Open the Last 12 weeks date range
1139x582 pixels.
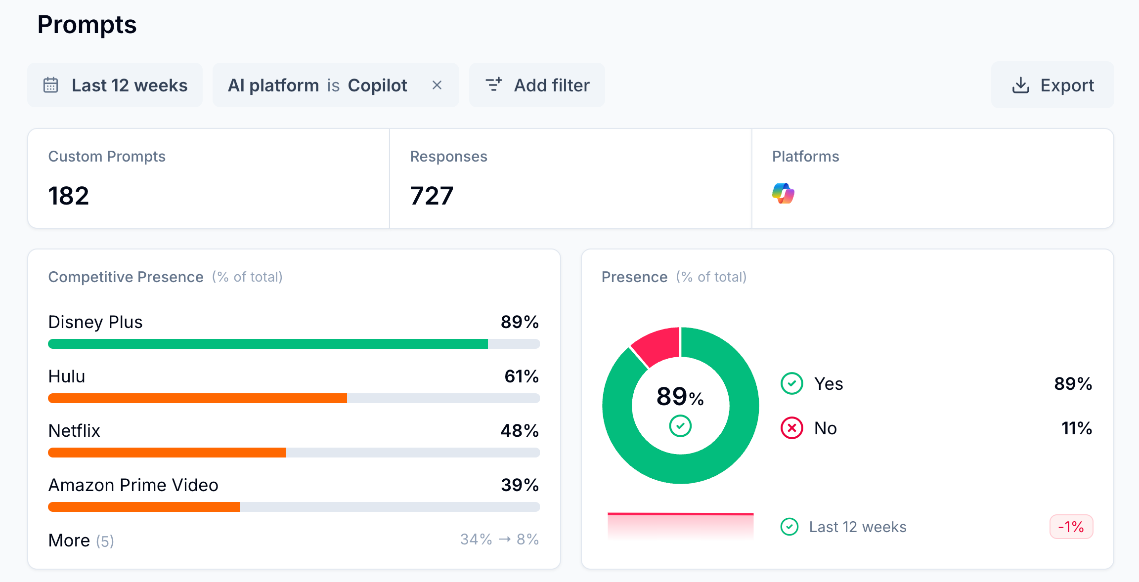(130, 85)
